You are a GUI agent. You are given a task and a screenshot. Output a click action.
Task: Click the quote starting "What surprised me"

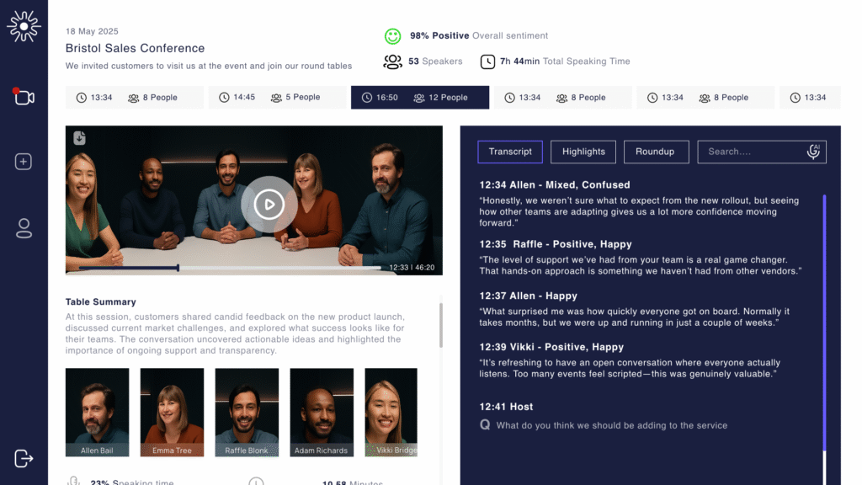635,317
